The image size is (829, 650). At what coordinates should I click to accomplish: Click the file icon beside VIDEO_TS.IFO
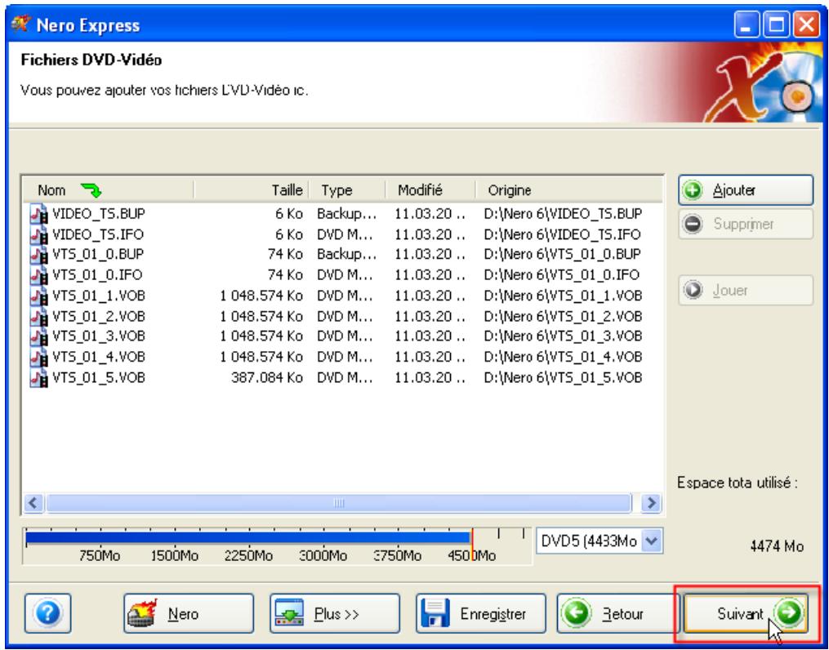click(x=38, y=234)
